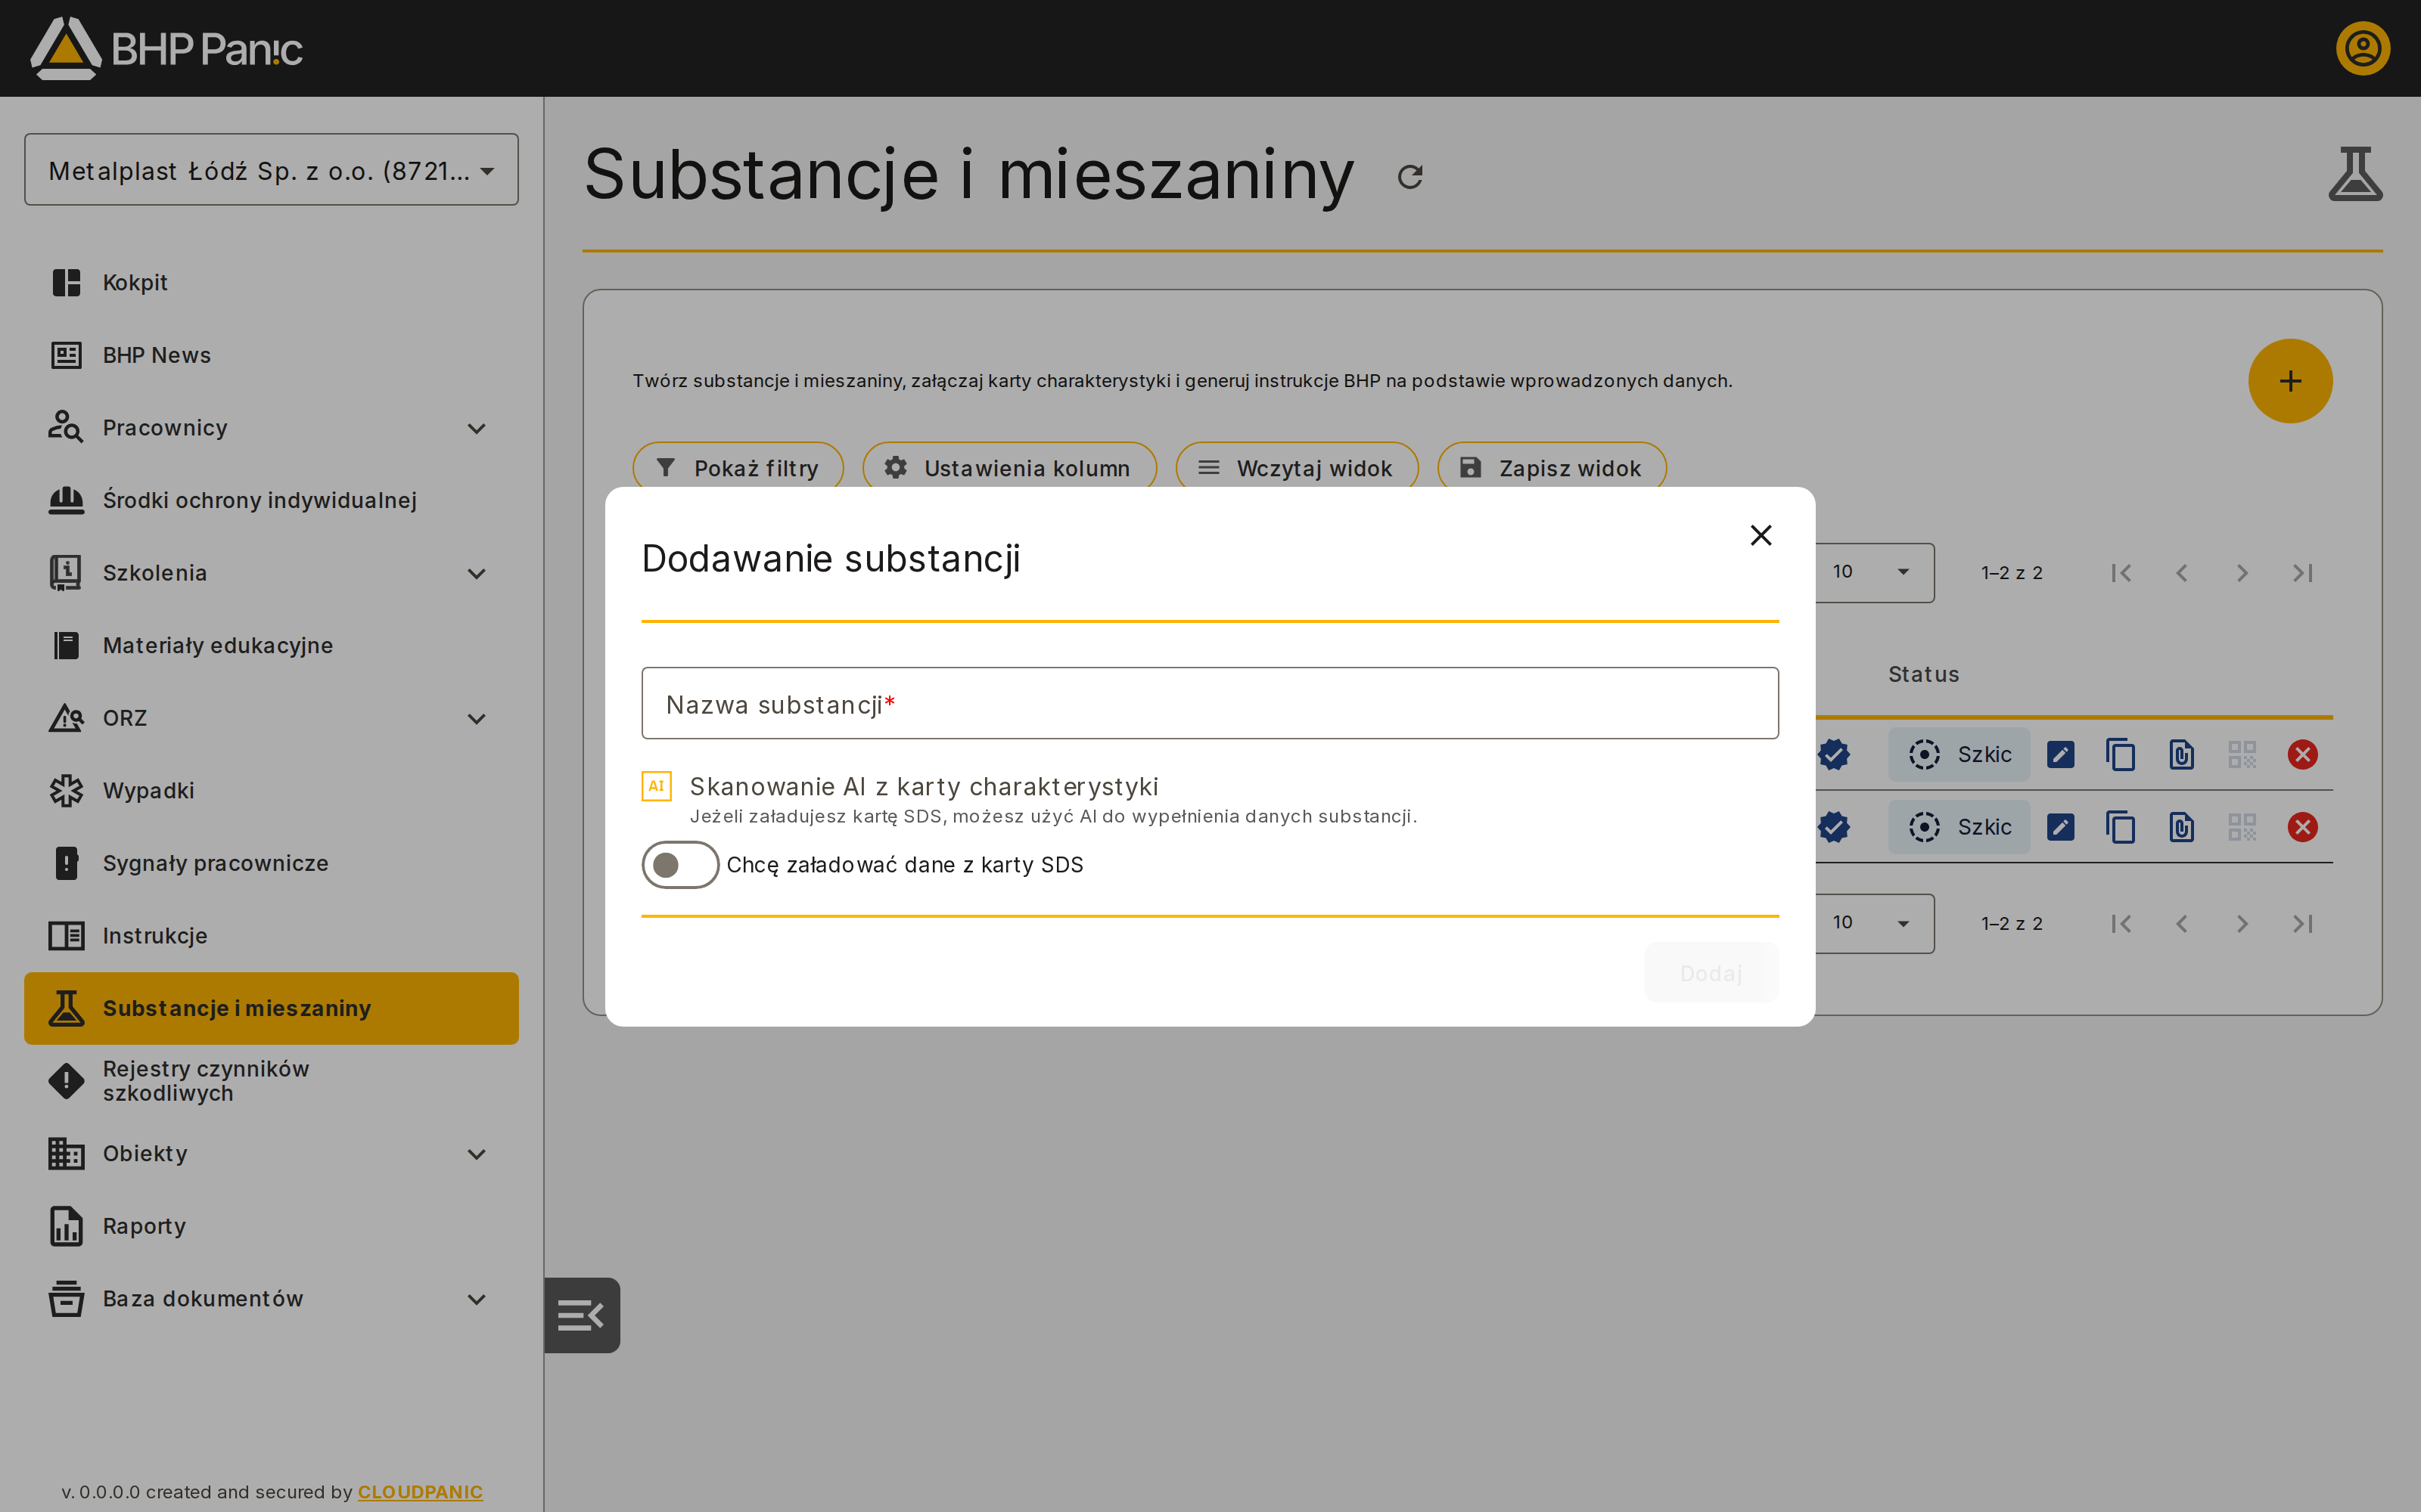Open the user account avatar icon
The width and height of the screenshot is (2421, 1512).
(2363, 48)
